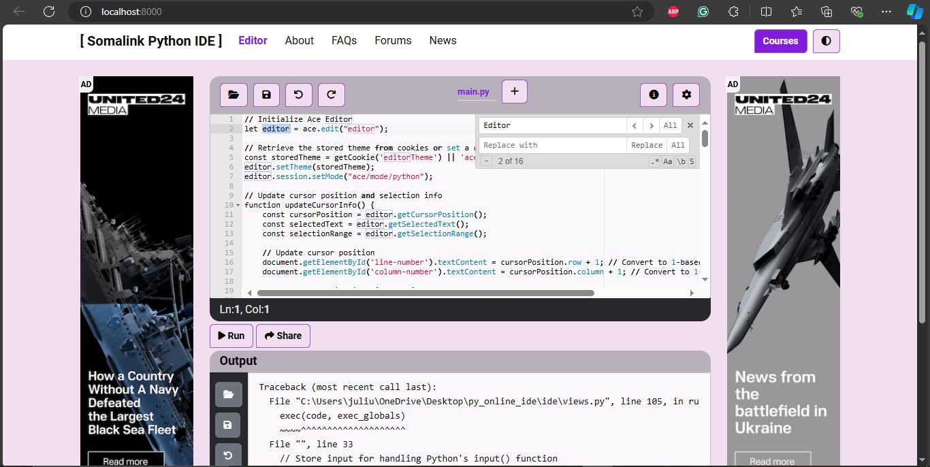The image size is (930, 467).
Task: Click the editor horizontal scrollbar thumb
Action: tap(426, 293)
